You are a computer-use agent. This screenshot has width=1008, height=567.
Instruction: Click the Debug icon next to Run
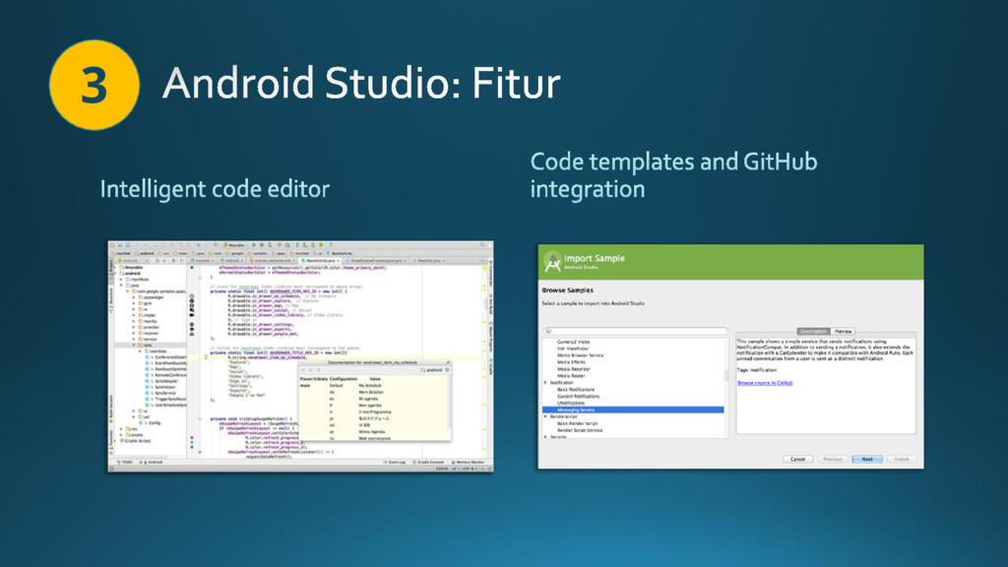(x=262, y=245)
